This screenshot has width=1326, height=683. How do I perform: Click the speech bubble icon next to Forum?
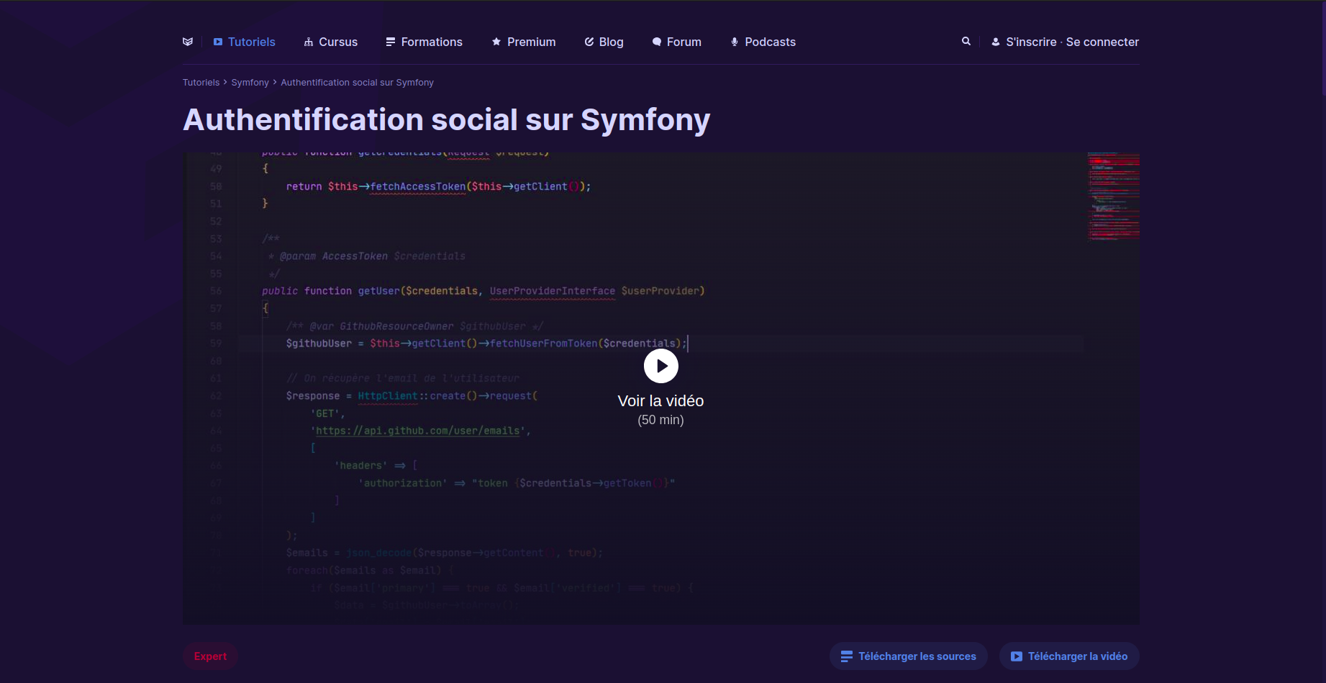(x=655, y=42)
